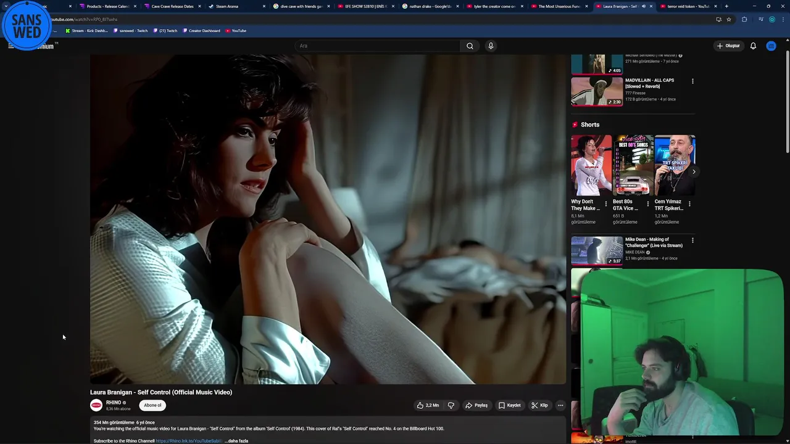Open the Rhino.lnk.to link in description
790x444 pixels.
coord(188,441)
